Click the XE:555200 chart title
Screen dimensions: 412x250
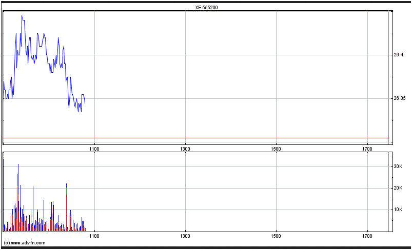tap(206, 8)
